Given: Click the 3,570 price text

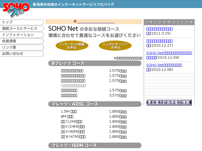Looking at the screenshot, I should click(118, 95).
